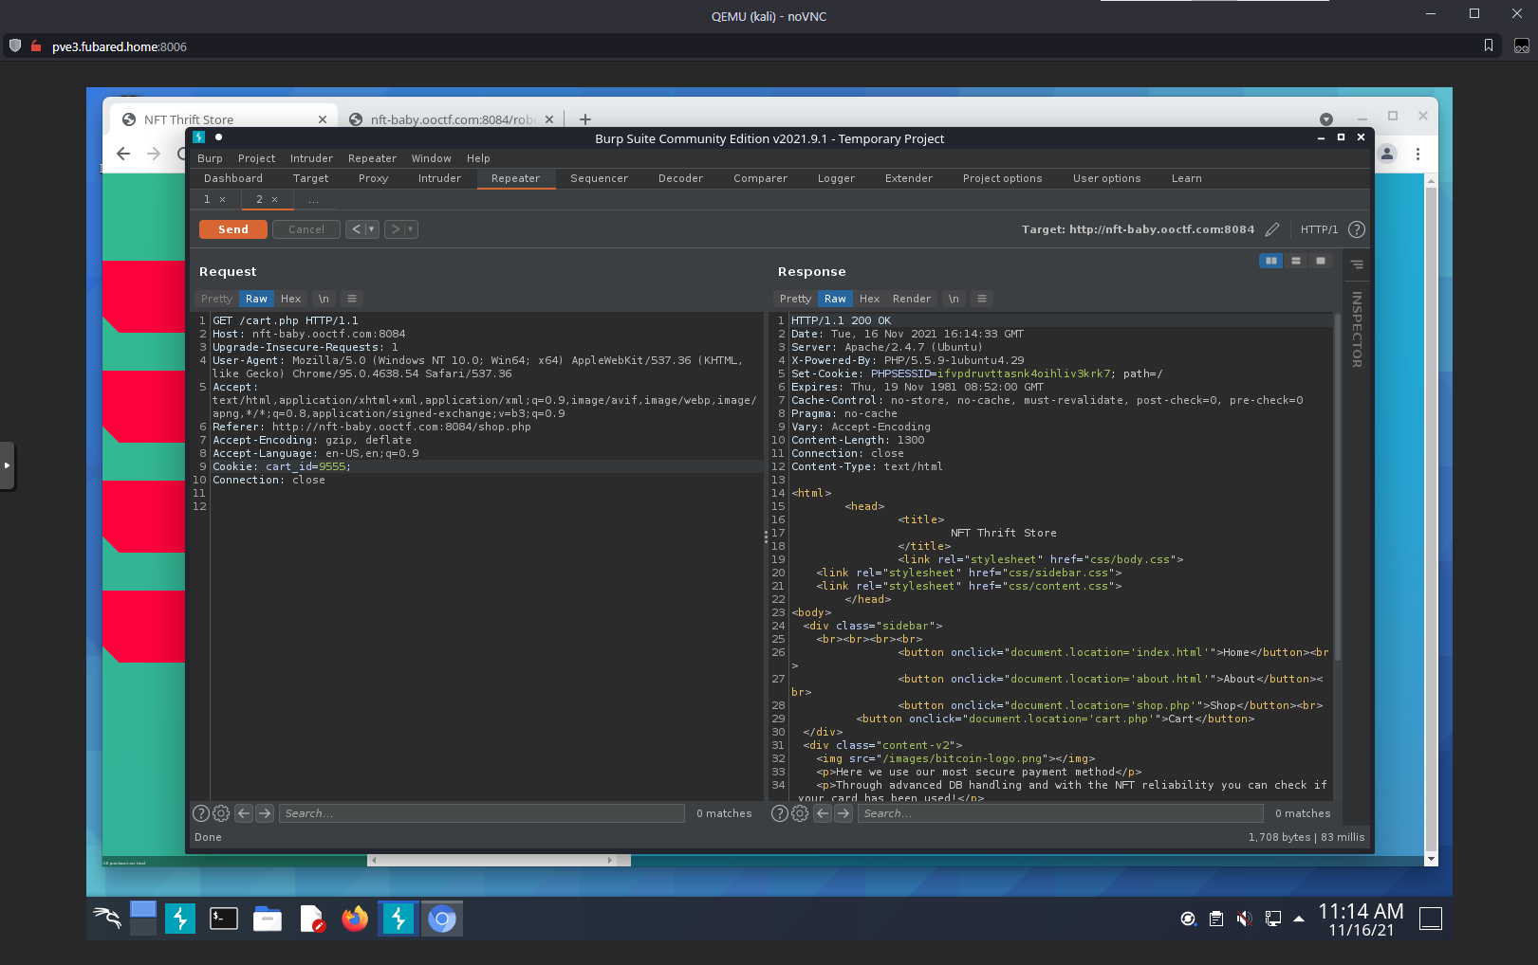1538x965 pixels.
Task: Open Request panel hamburger menu
Action: 352,299
